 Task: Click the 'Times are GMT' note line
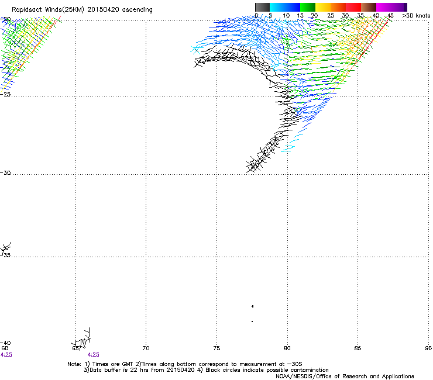click(x=185, y=364)
